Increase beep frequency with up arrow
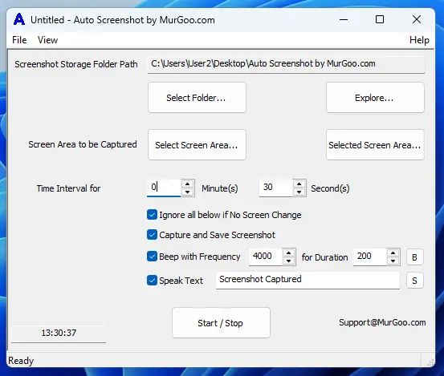444x376 pixels. click(288, 253)
